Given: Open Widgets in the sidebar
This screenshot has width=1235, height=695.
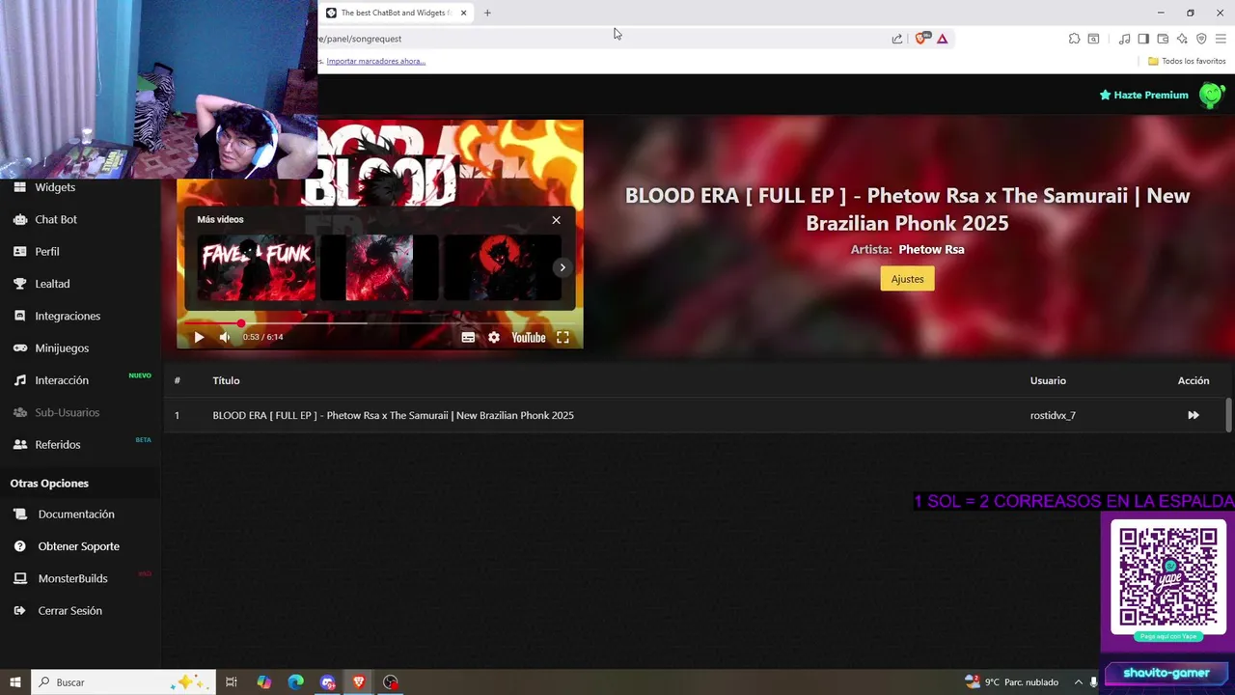Looking at the screenshot, I should (x=55, y=187).
